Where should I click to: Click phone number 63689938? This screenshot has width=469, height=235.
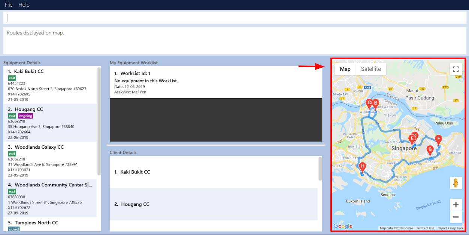pos(16,197)
